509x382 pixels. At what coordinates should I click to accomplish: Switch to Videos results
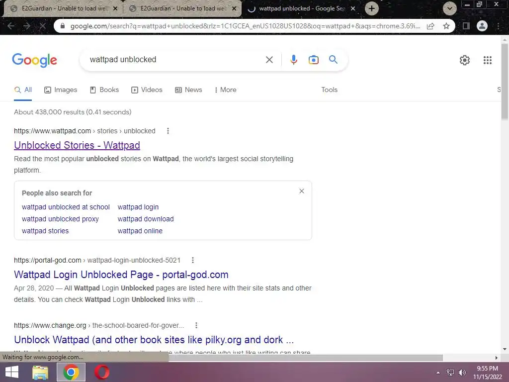(x=147, y=90)
